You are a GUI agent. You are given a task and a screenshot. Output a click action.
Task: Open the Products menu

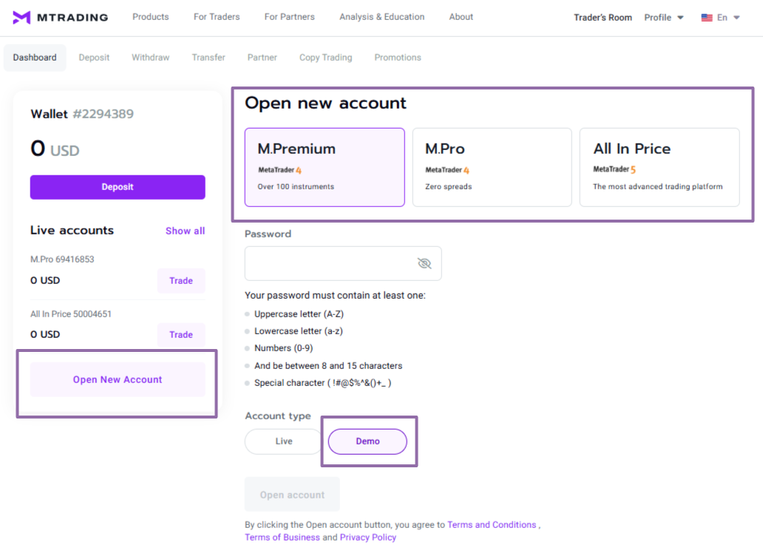[150, 17]
